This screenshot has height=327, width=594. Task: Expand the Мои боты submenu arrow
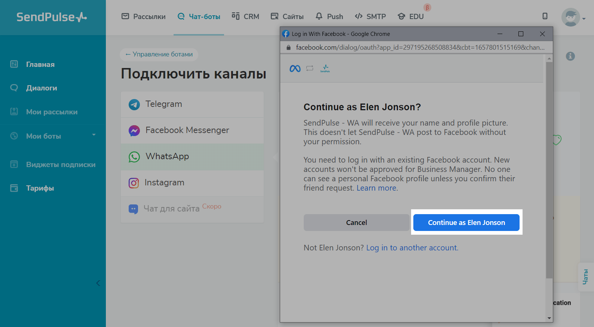[x=94, y=135]
